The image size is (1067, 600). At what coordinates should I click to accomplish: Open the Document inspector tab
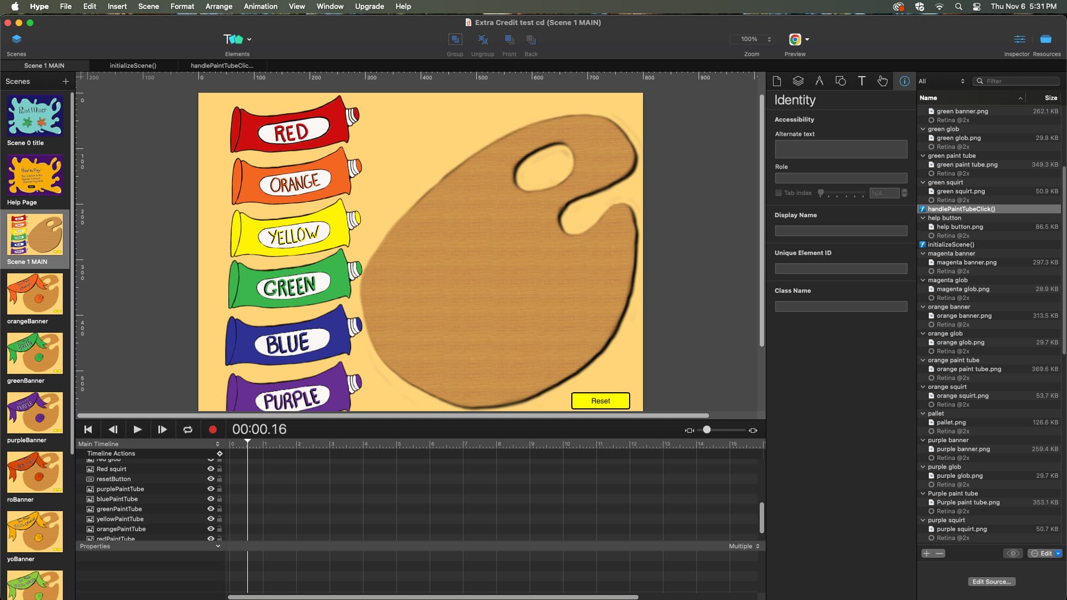pos(777,81)
